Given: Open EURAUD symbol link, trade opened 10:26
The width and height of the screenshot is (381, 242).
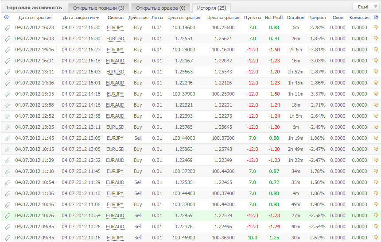Looking at the screenshot, I should [115, 216].
